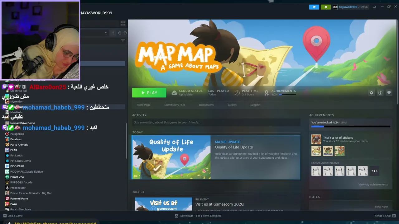Viewport: 399px width, 224px height.
Task: Click the header achievements progress bar
Action: 287,95
